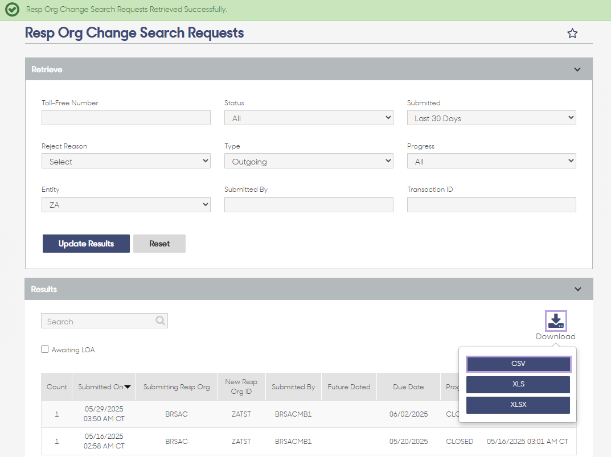Open the Status dropdown
The image size is (611, 457).
(309, 118)
